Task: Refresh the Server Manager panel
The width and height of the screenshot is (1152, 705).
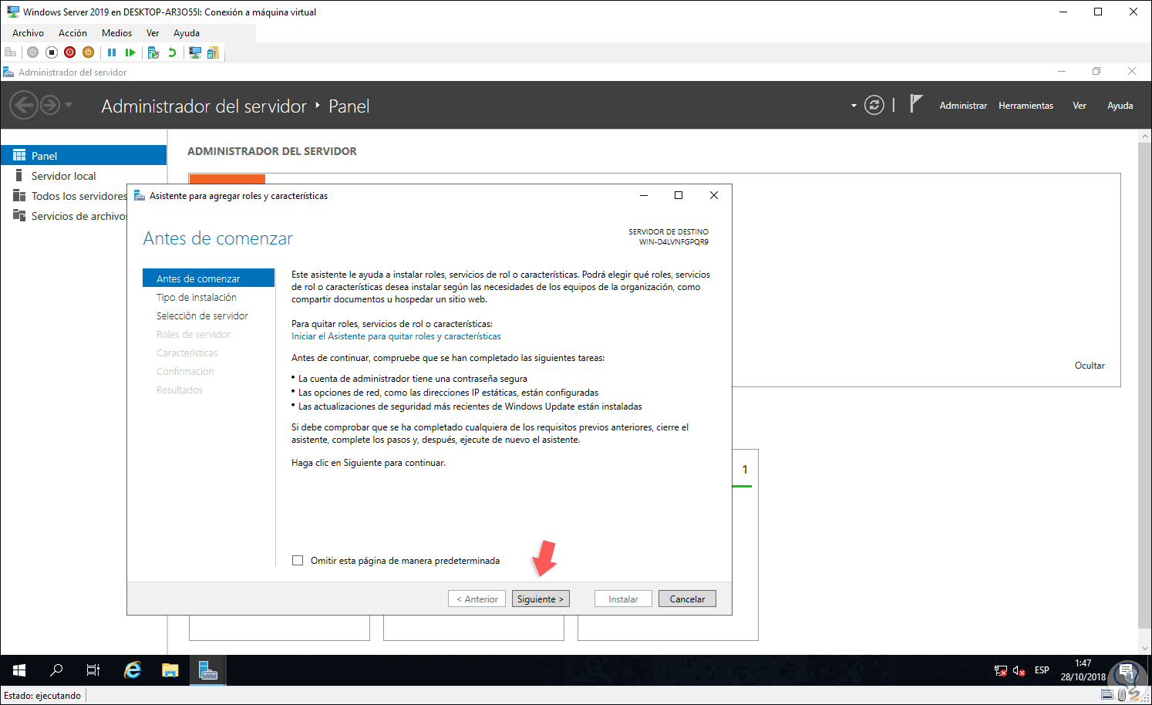Action: [x=874, y=105]
